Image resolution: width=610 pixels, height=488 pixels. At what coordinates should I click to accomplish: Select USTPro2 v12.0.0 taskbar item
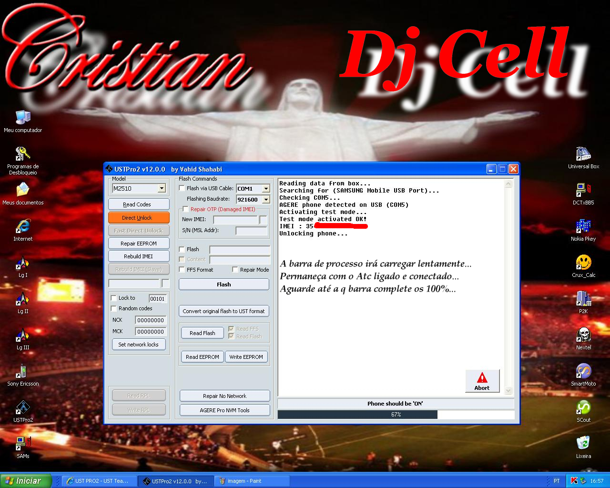[175, 481]
